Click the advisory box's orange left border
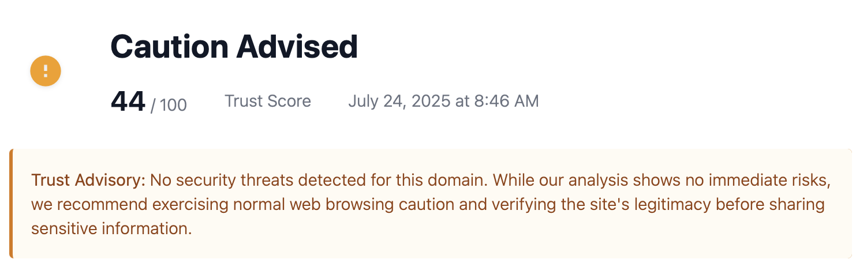The image size is (867, 278). (11, 204)
